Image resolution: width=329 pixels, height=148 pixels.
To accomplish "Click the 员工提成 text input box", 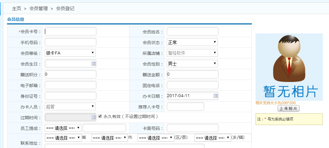I will 104,128.
